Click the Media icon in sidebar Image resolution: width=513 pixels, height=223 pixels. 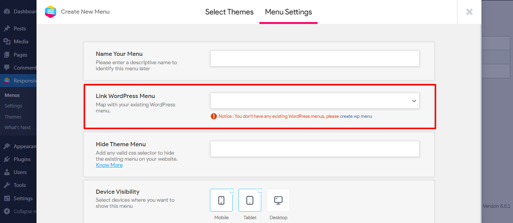pos(7,41)
